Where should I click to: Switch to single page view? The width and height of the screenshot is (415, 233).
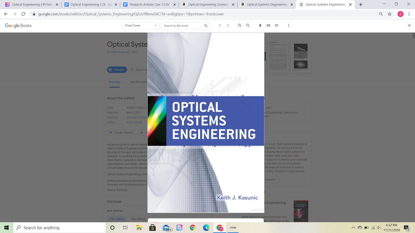click(x=260, y=25)
